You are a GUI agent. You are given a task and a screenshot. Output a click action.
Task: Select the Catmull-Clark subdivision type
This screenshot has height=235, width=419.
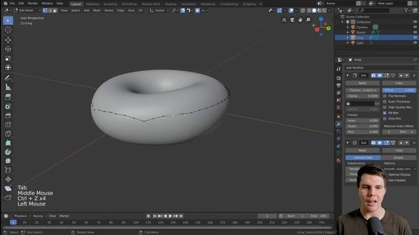click(x=363, y=158)
